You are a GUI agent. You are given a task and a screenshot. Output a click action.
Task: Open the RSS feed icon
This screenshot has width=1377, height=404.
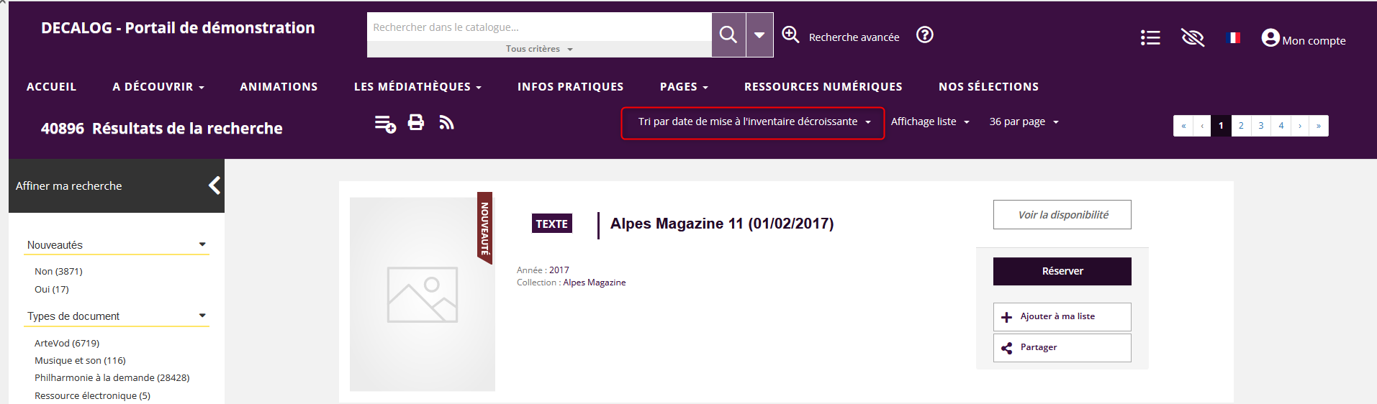pyautogui.click(x=446, y=123)
